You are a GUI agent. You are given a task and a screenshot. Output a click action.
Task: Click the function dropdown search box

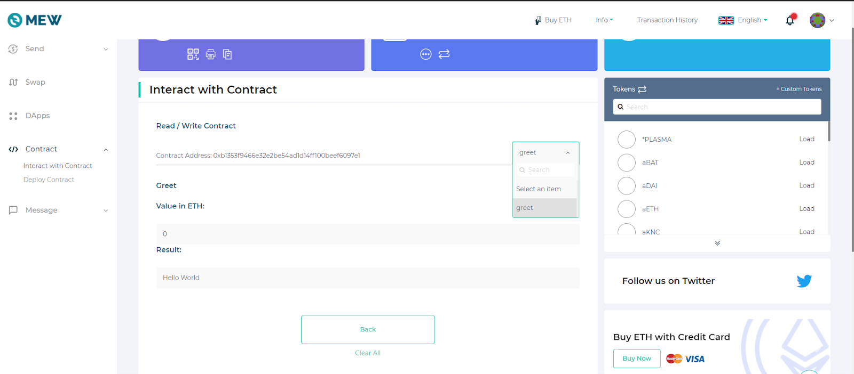[x=545, y=170]
